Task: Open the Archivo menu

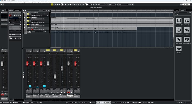Action: pos(2,2)
